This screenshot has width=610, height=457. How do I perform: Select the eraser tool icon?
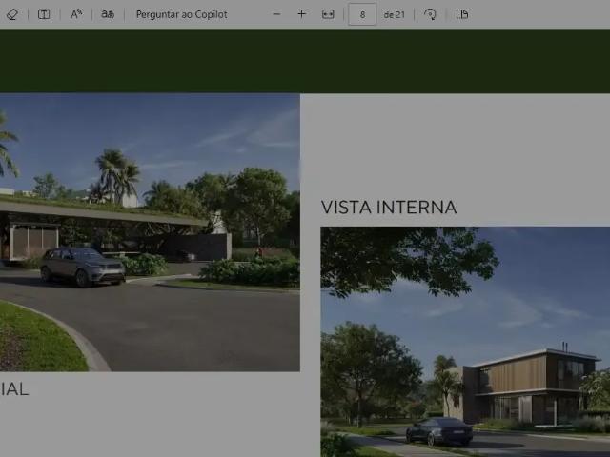[x=12, y=15]
